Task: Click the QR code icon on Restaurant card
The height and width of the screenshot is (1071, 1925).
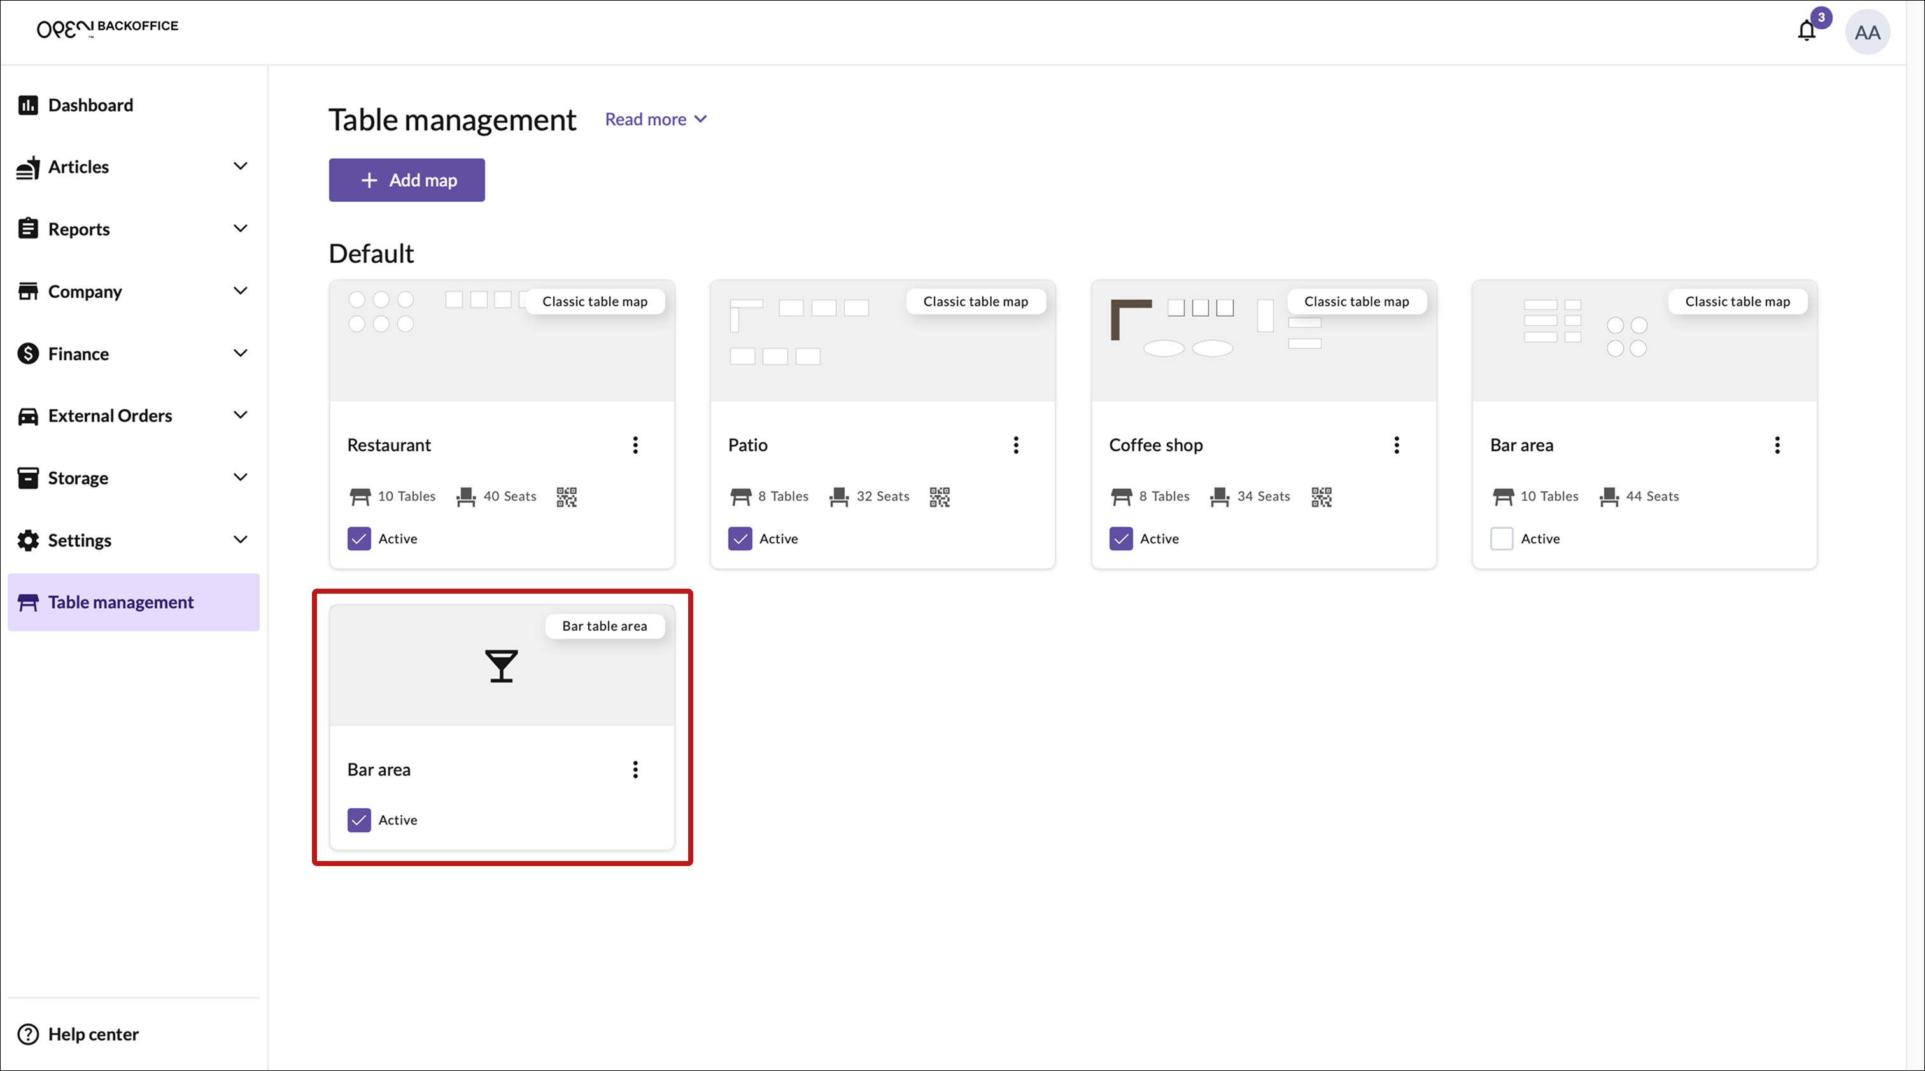Action: 567,496
